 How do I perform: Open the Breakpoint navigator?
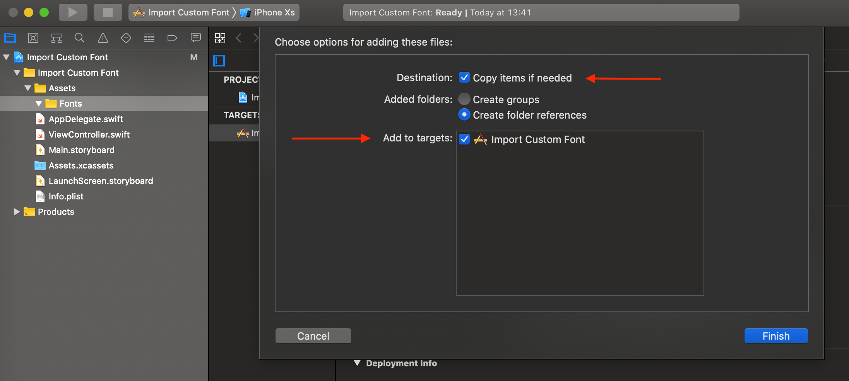tap(173, 38)
